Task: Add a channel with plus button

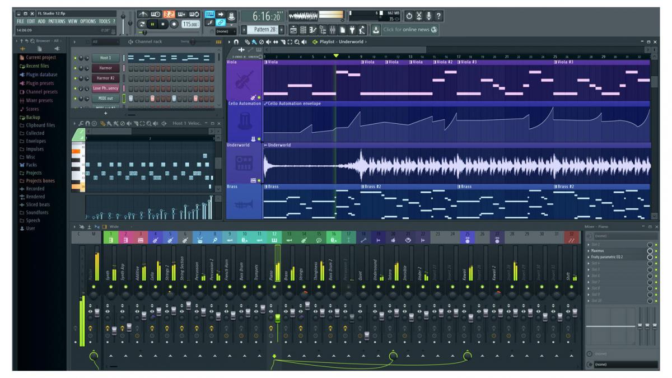Action: pos(105,113)
